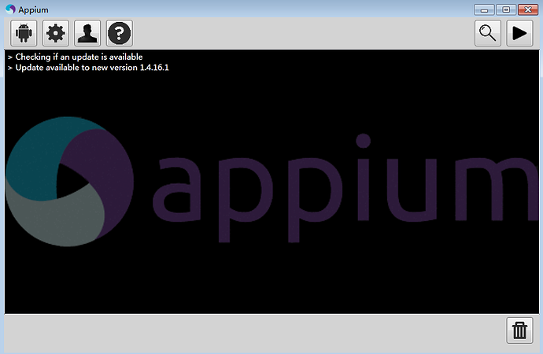Click the Appium title bar icon
The width and height of the screenshot is (543, 354).
click(10, 9)
